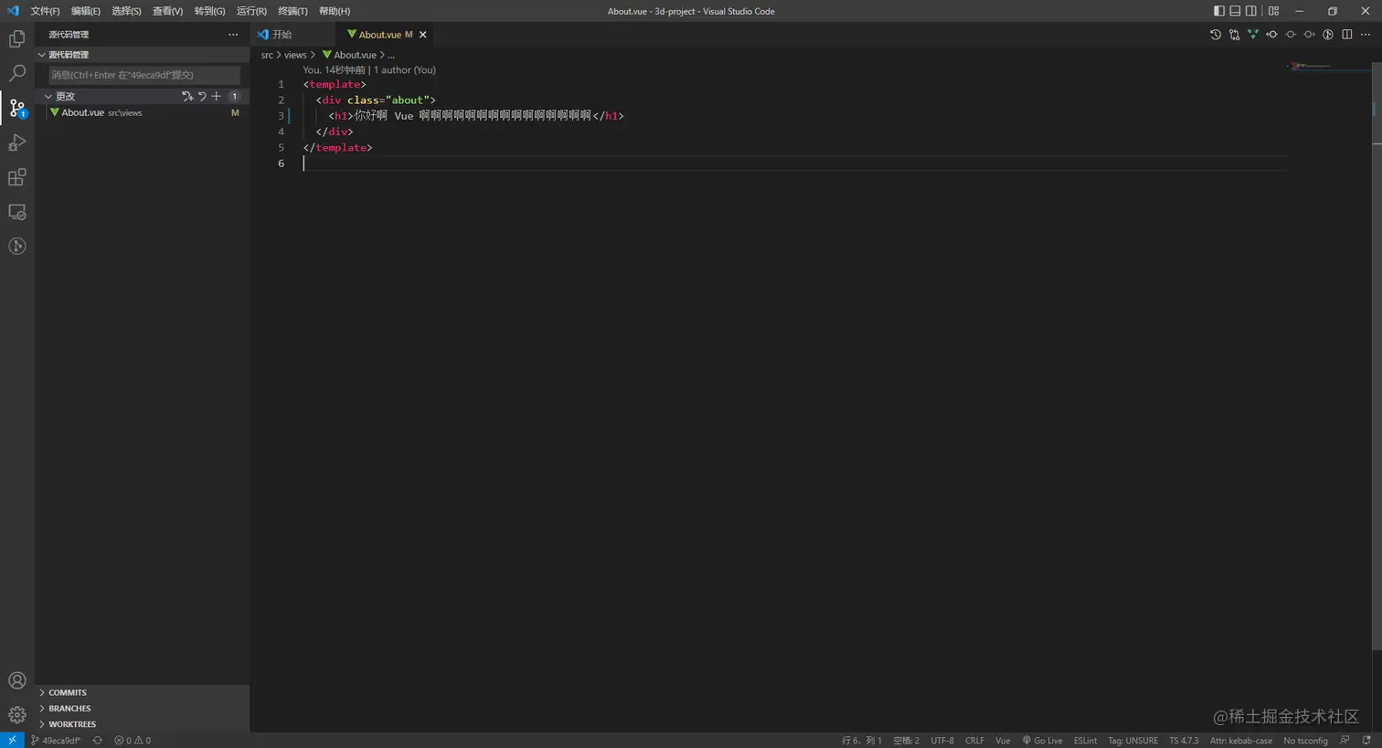Split the editor to the right
The width and height of the screenshot is (1382, 748).
[x=1347, y=35]
